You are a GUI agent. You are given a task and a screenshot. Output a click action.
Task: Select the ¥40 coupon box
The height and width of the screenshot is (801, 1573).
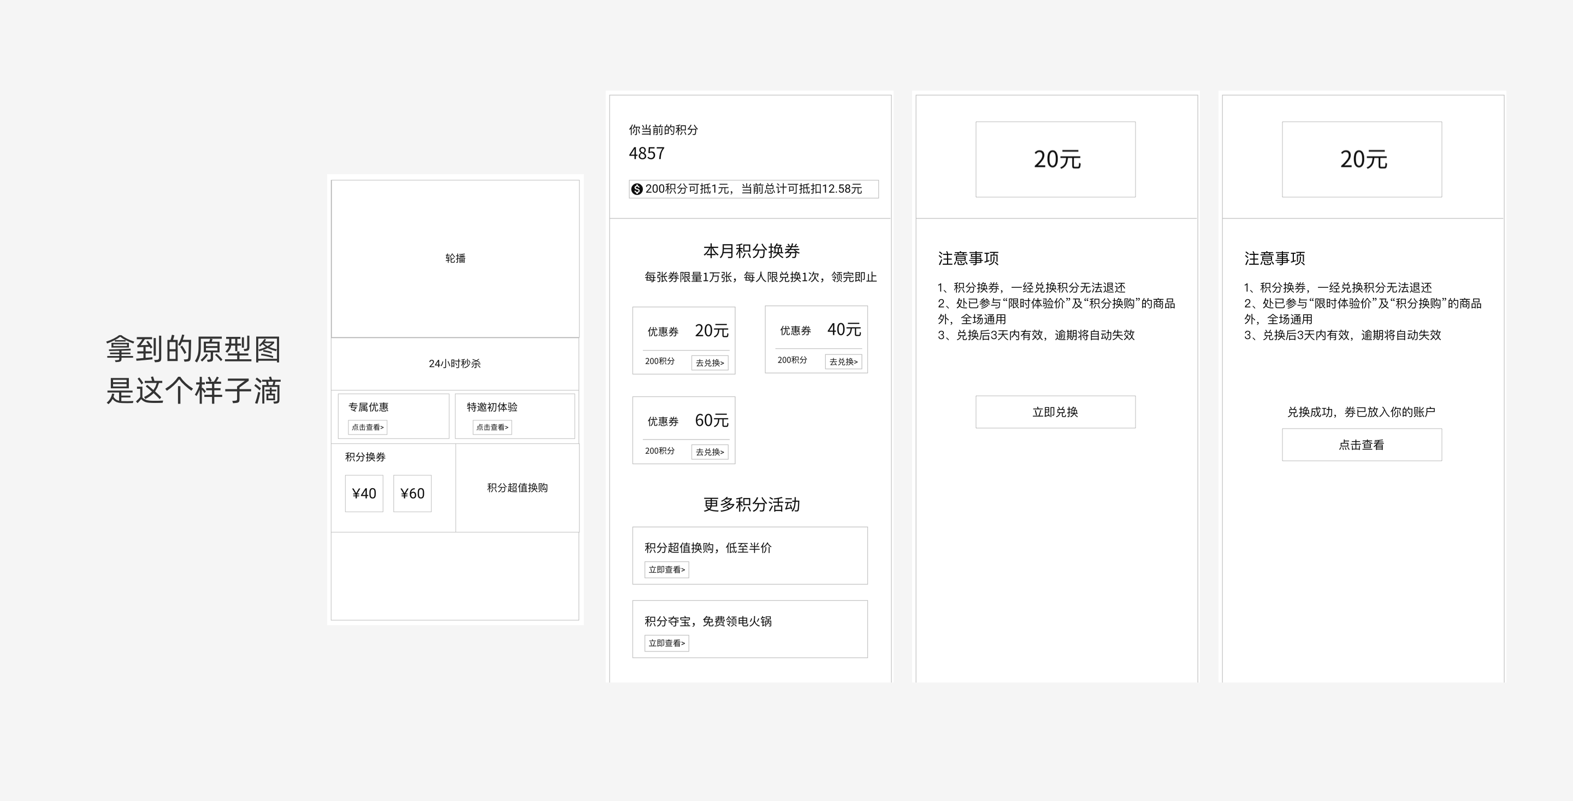pyautogui.click(x=364, y=493)
